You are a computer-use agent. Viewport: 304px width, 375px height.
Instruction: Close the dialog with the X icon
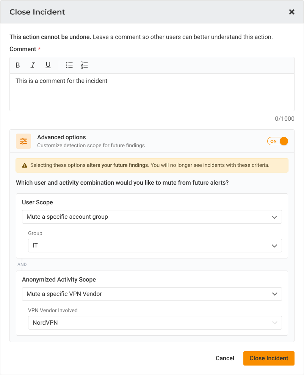point(291,12)
